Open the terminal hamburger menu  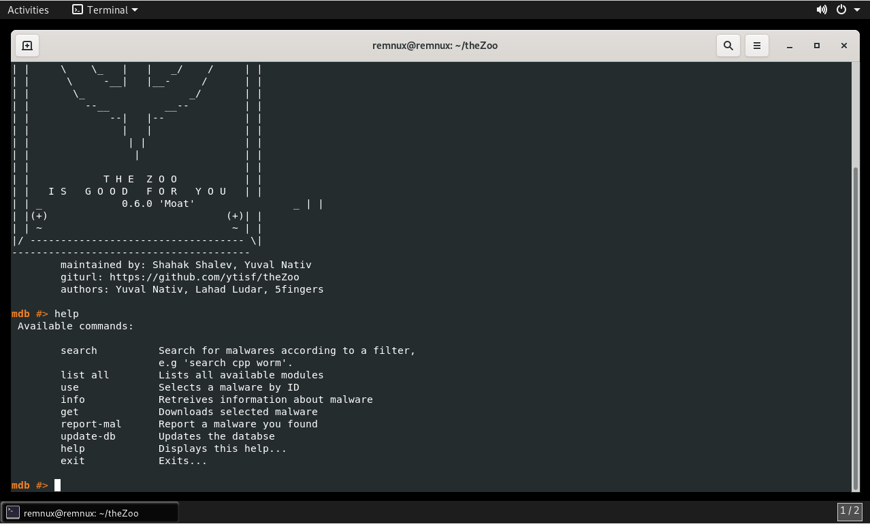tap(756, 46)
